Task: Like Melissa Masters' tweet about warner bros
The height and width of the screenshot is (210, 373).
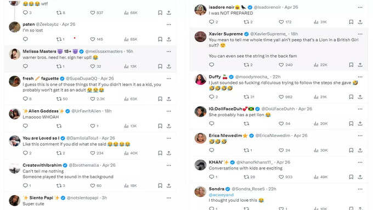Action: pyautogui.click(x=93, y=66)
